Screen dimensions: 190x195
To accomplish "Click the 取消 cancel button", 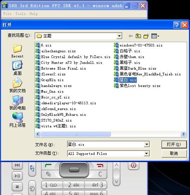I will point(174,154).
